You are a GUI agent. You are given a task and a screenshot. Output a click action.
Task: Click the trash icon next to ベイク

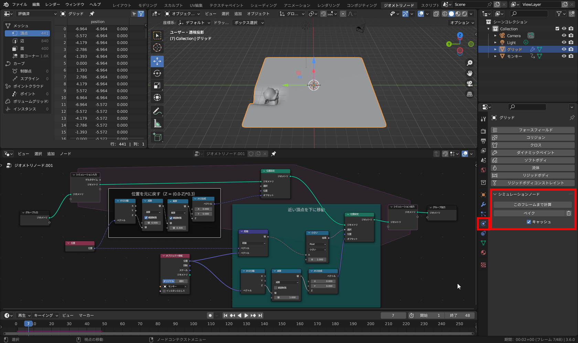coord(569,213)
